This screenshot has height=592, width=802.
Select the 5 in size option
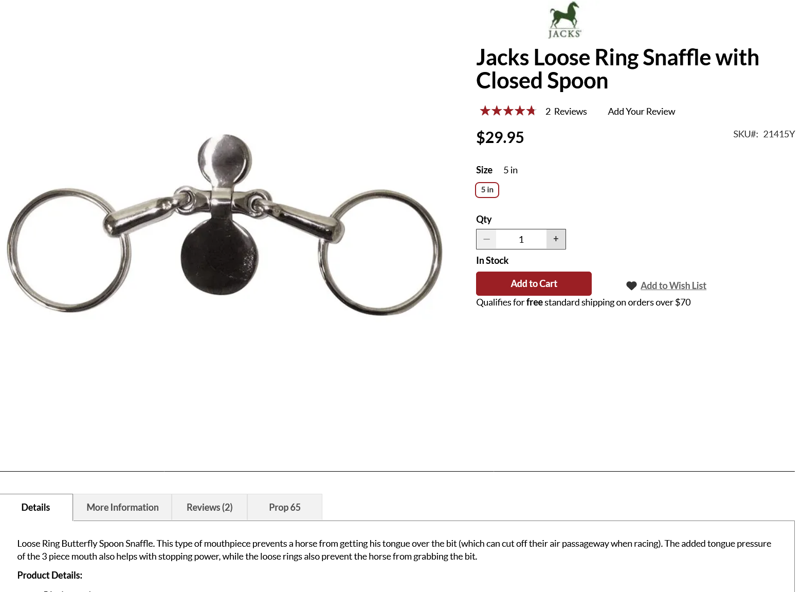click(x=487, y=190)
